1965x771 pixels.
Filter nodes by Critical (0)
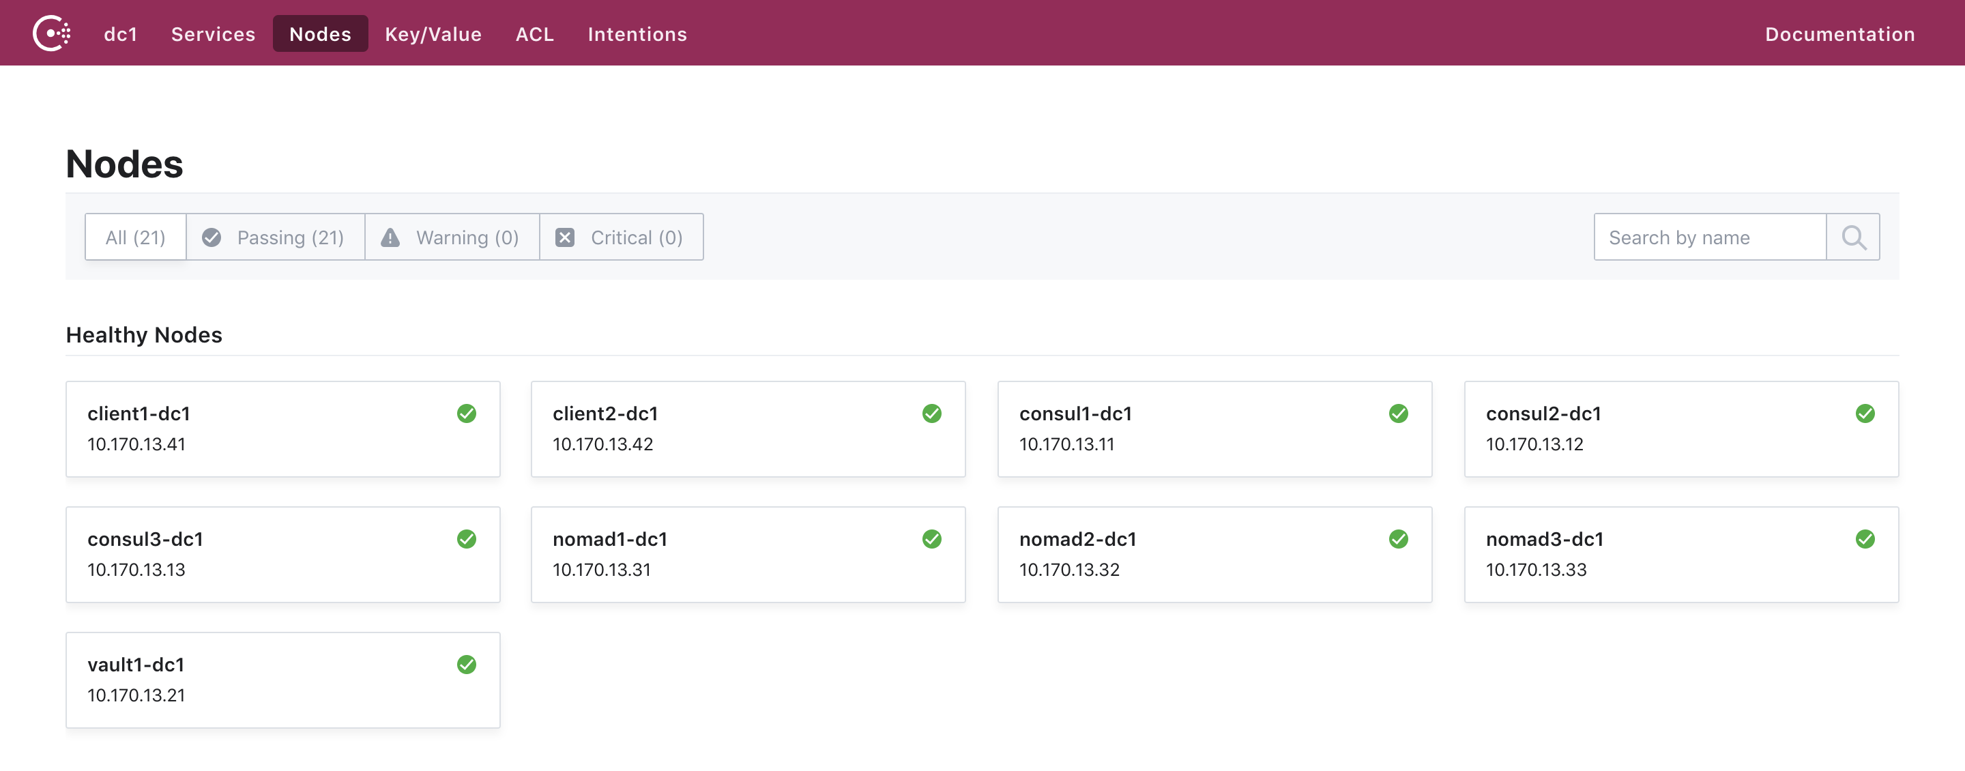621,237
